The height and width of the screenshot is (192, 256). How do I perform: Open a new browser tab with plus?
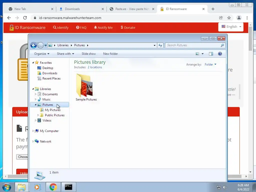[213, 9]
